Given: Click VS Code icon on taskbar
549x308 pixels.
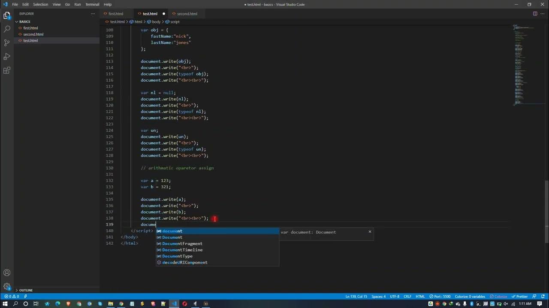Looking at the screenshot, I should [174, 304].
